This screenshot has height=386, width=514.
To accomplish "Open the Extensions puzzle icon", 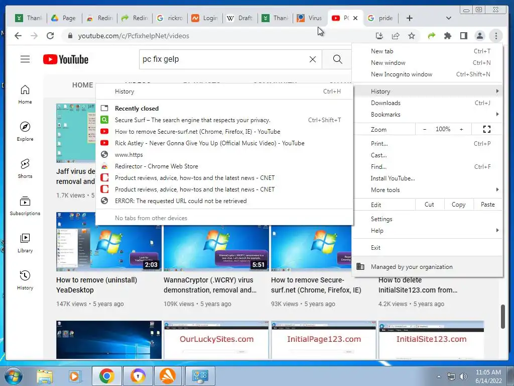I will tap(447, 36).
